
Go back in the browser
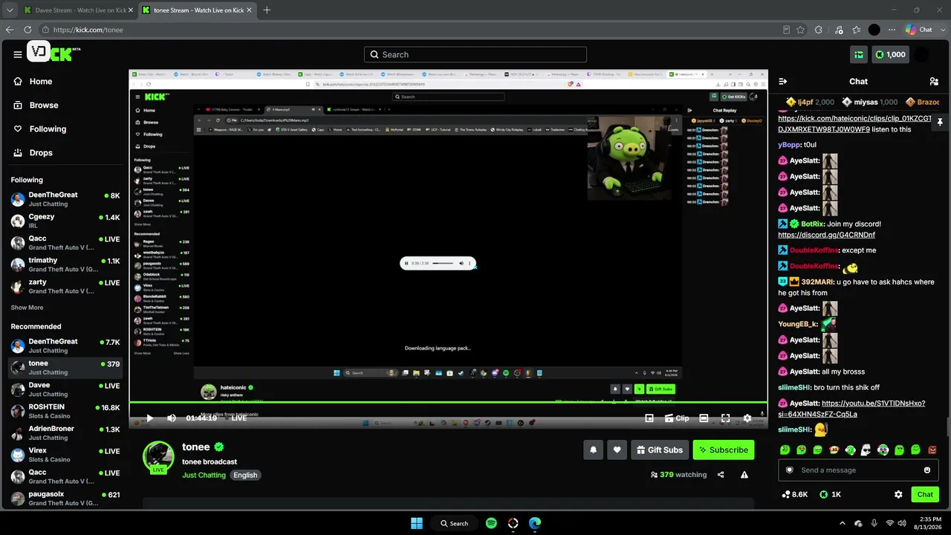point(10,30)
